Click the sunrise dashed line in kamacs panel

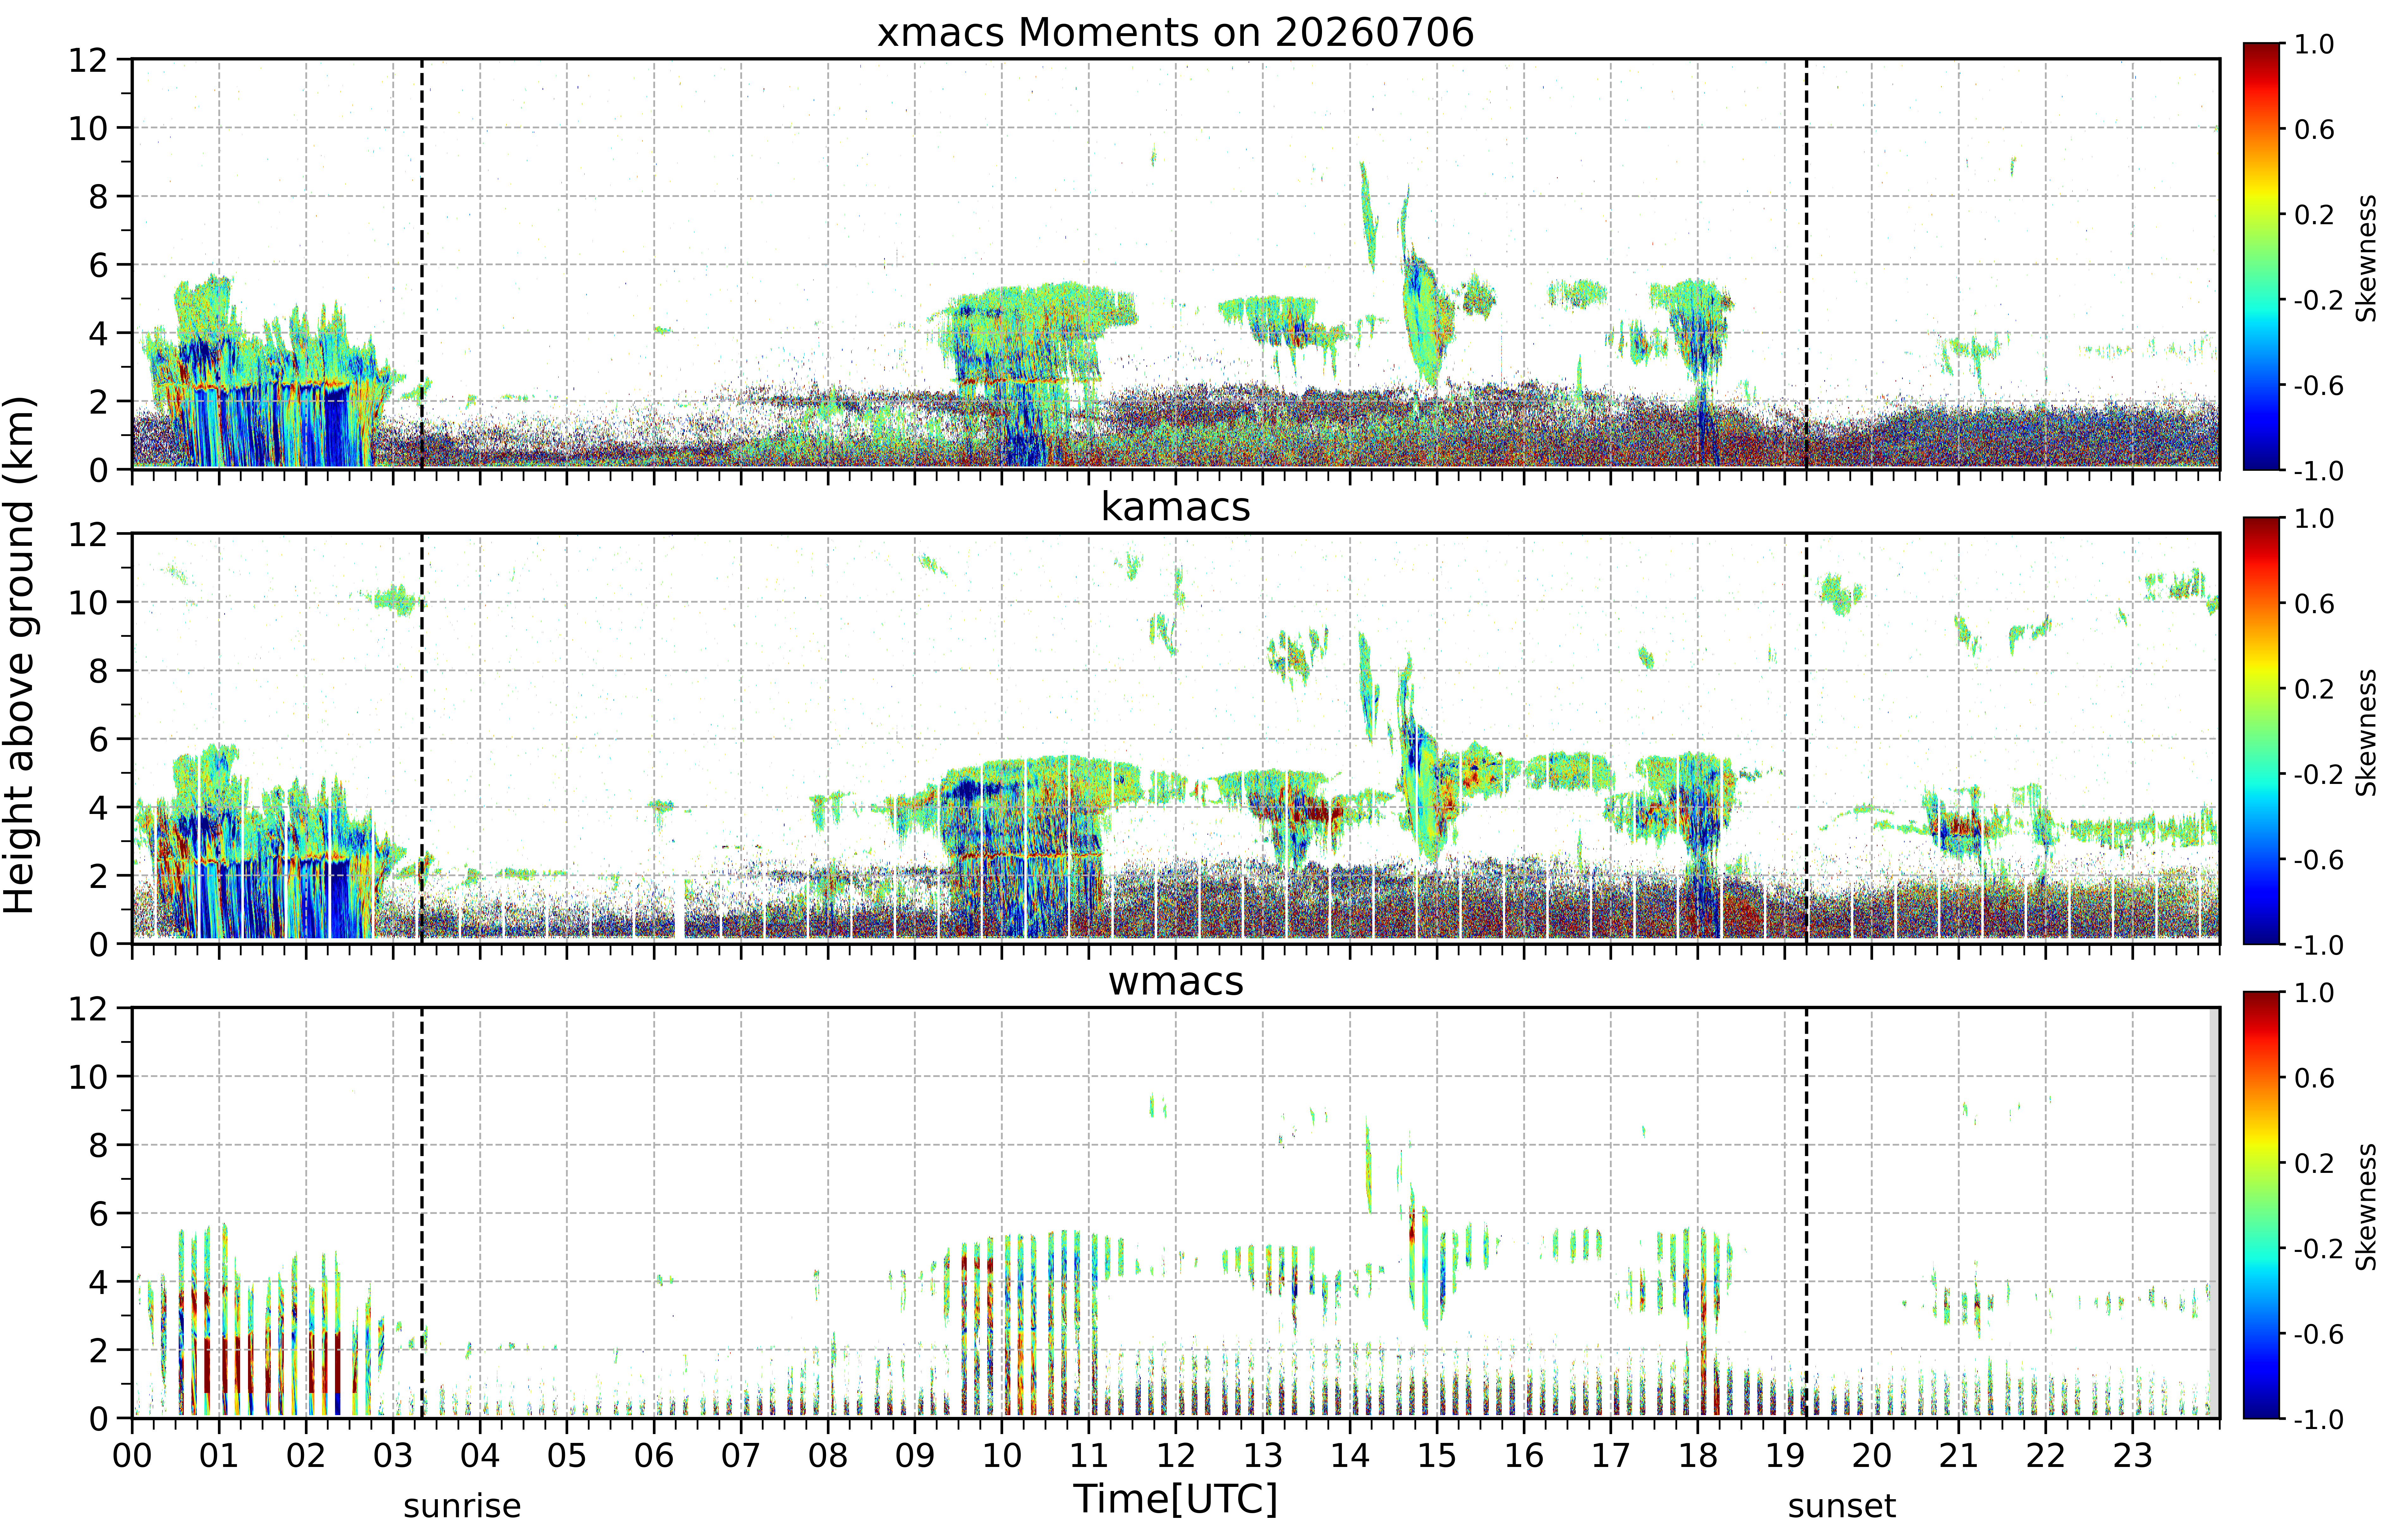(x=422, y=738)
